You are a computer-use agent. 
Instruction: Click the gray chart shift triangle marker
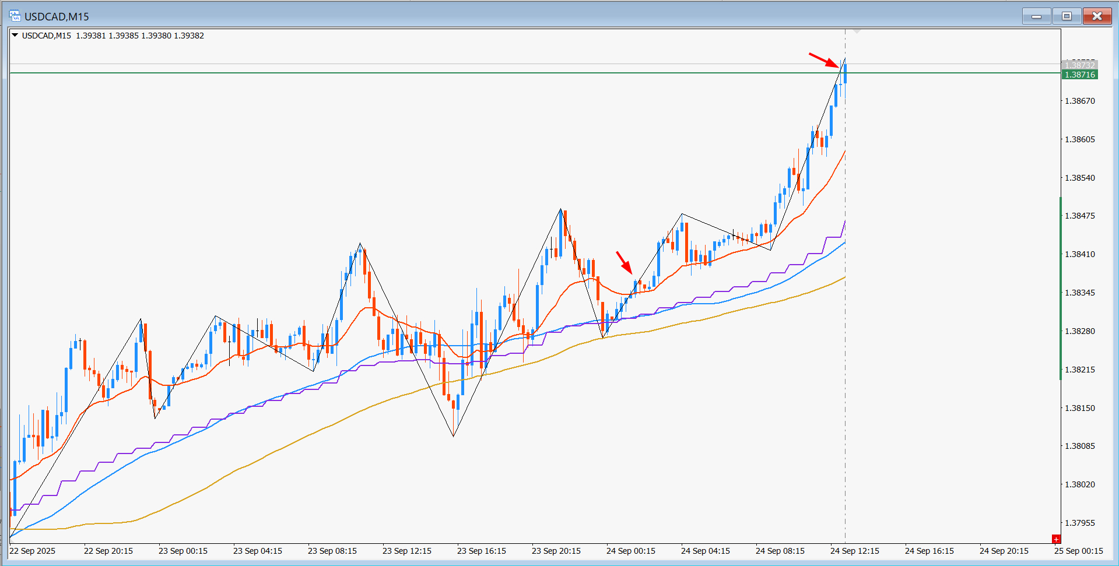(857, 31)
